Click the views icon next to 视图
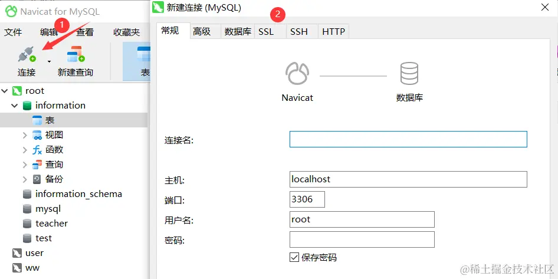Screen dimensions: 558x279 (x=37, y=135)
